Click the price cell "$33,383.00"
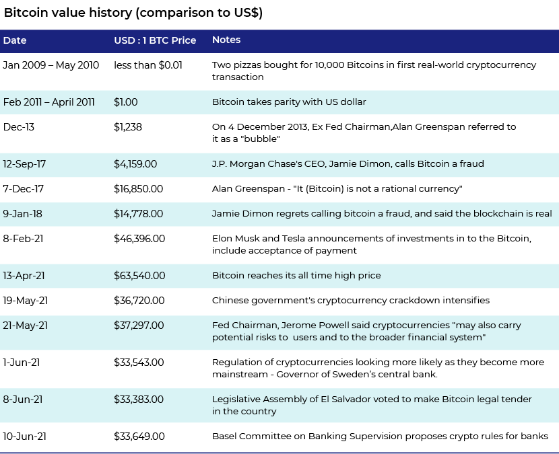The image size is (559, 454). [x=139, y=400]
